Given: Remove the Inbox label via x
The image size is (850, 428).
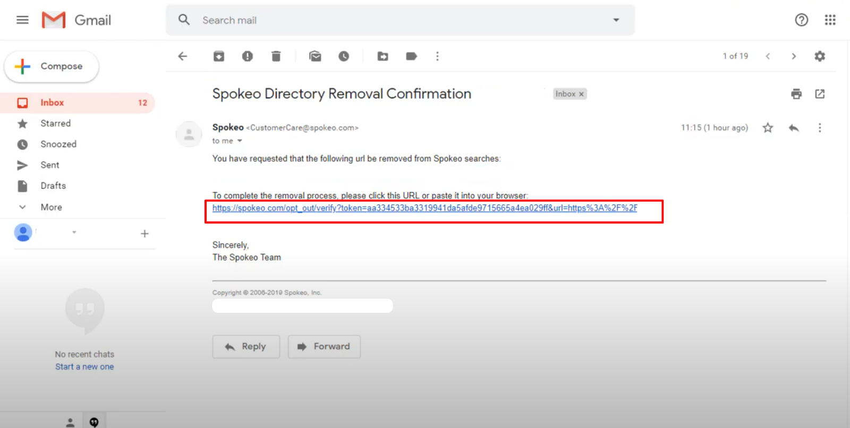Looking at the screenshot, I should [x=581, y=94].
